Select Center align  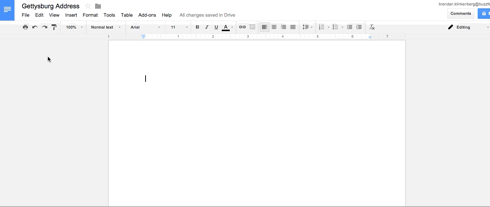point(274,27)
